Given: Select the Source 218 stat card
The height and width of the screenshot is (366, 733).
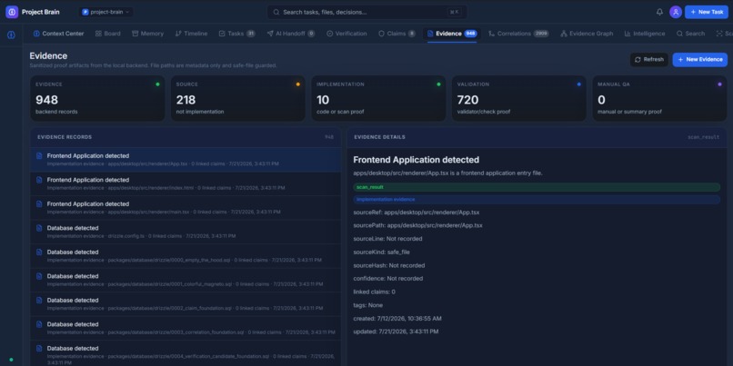Looking at the screenshot, I should [238, 98].
